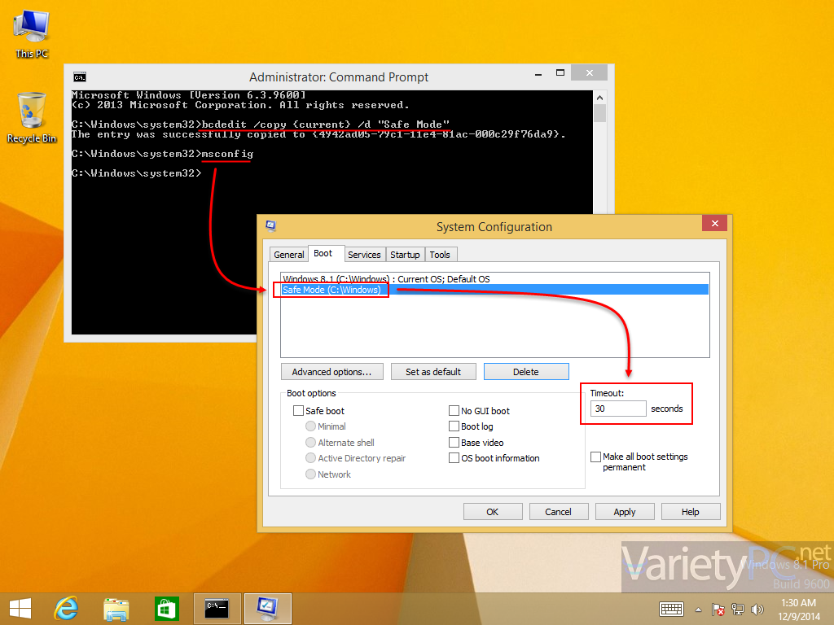This screenshot has height=625, width=834.
Task: Open the Recycle Bin
Action: click(31, 110)
